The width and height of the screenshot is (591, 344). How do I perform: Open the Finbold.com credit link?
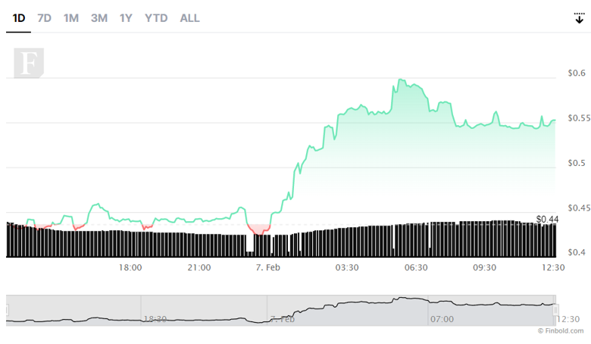(561, 330)
